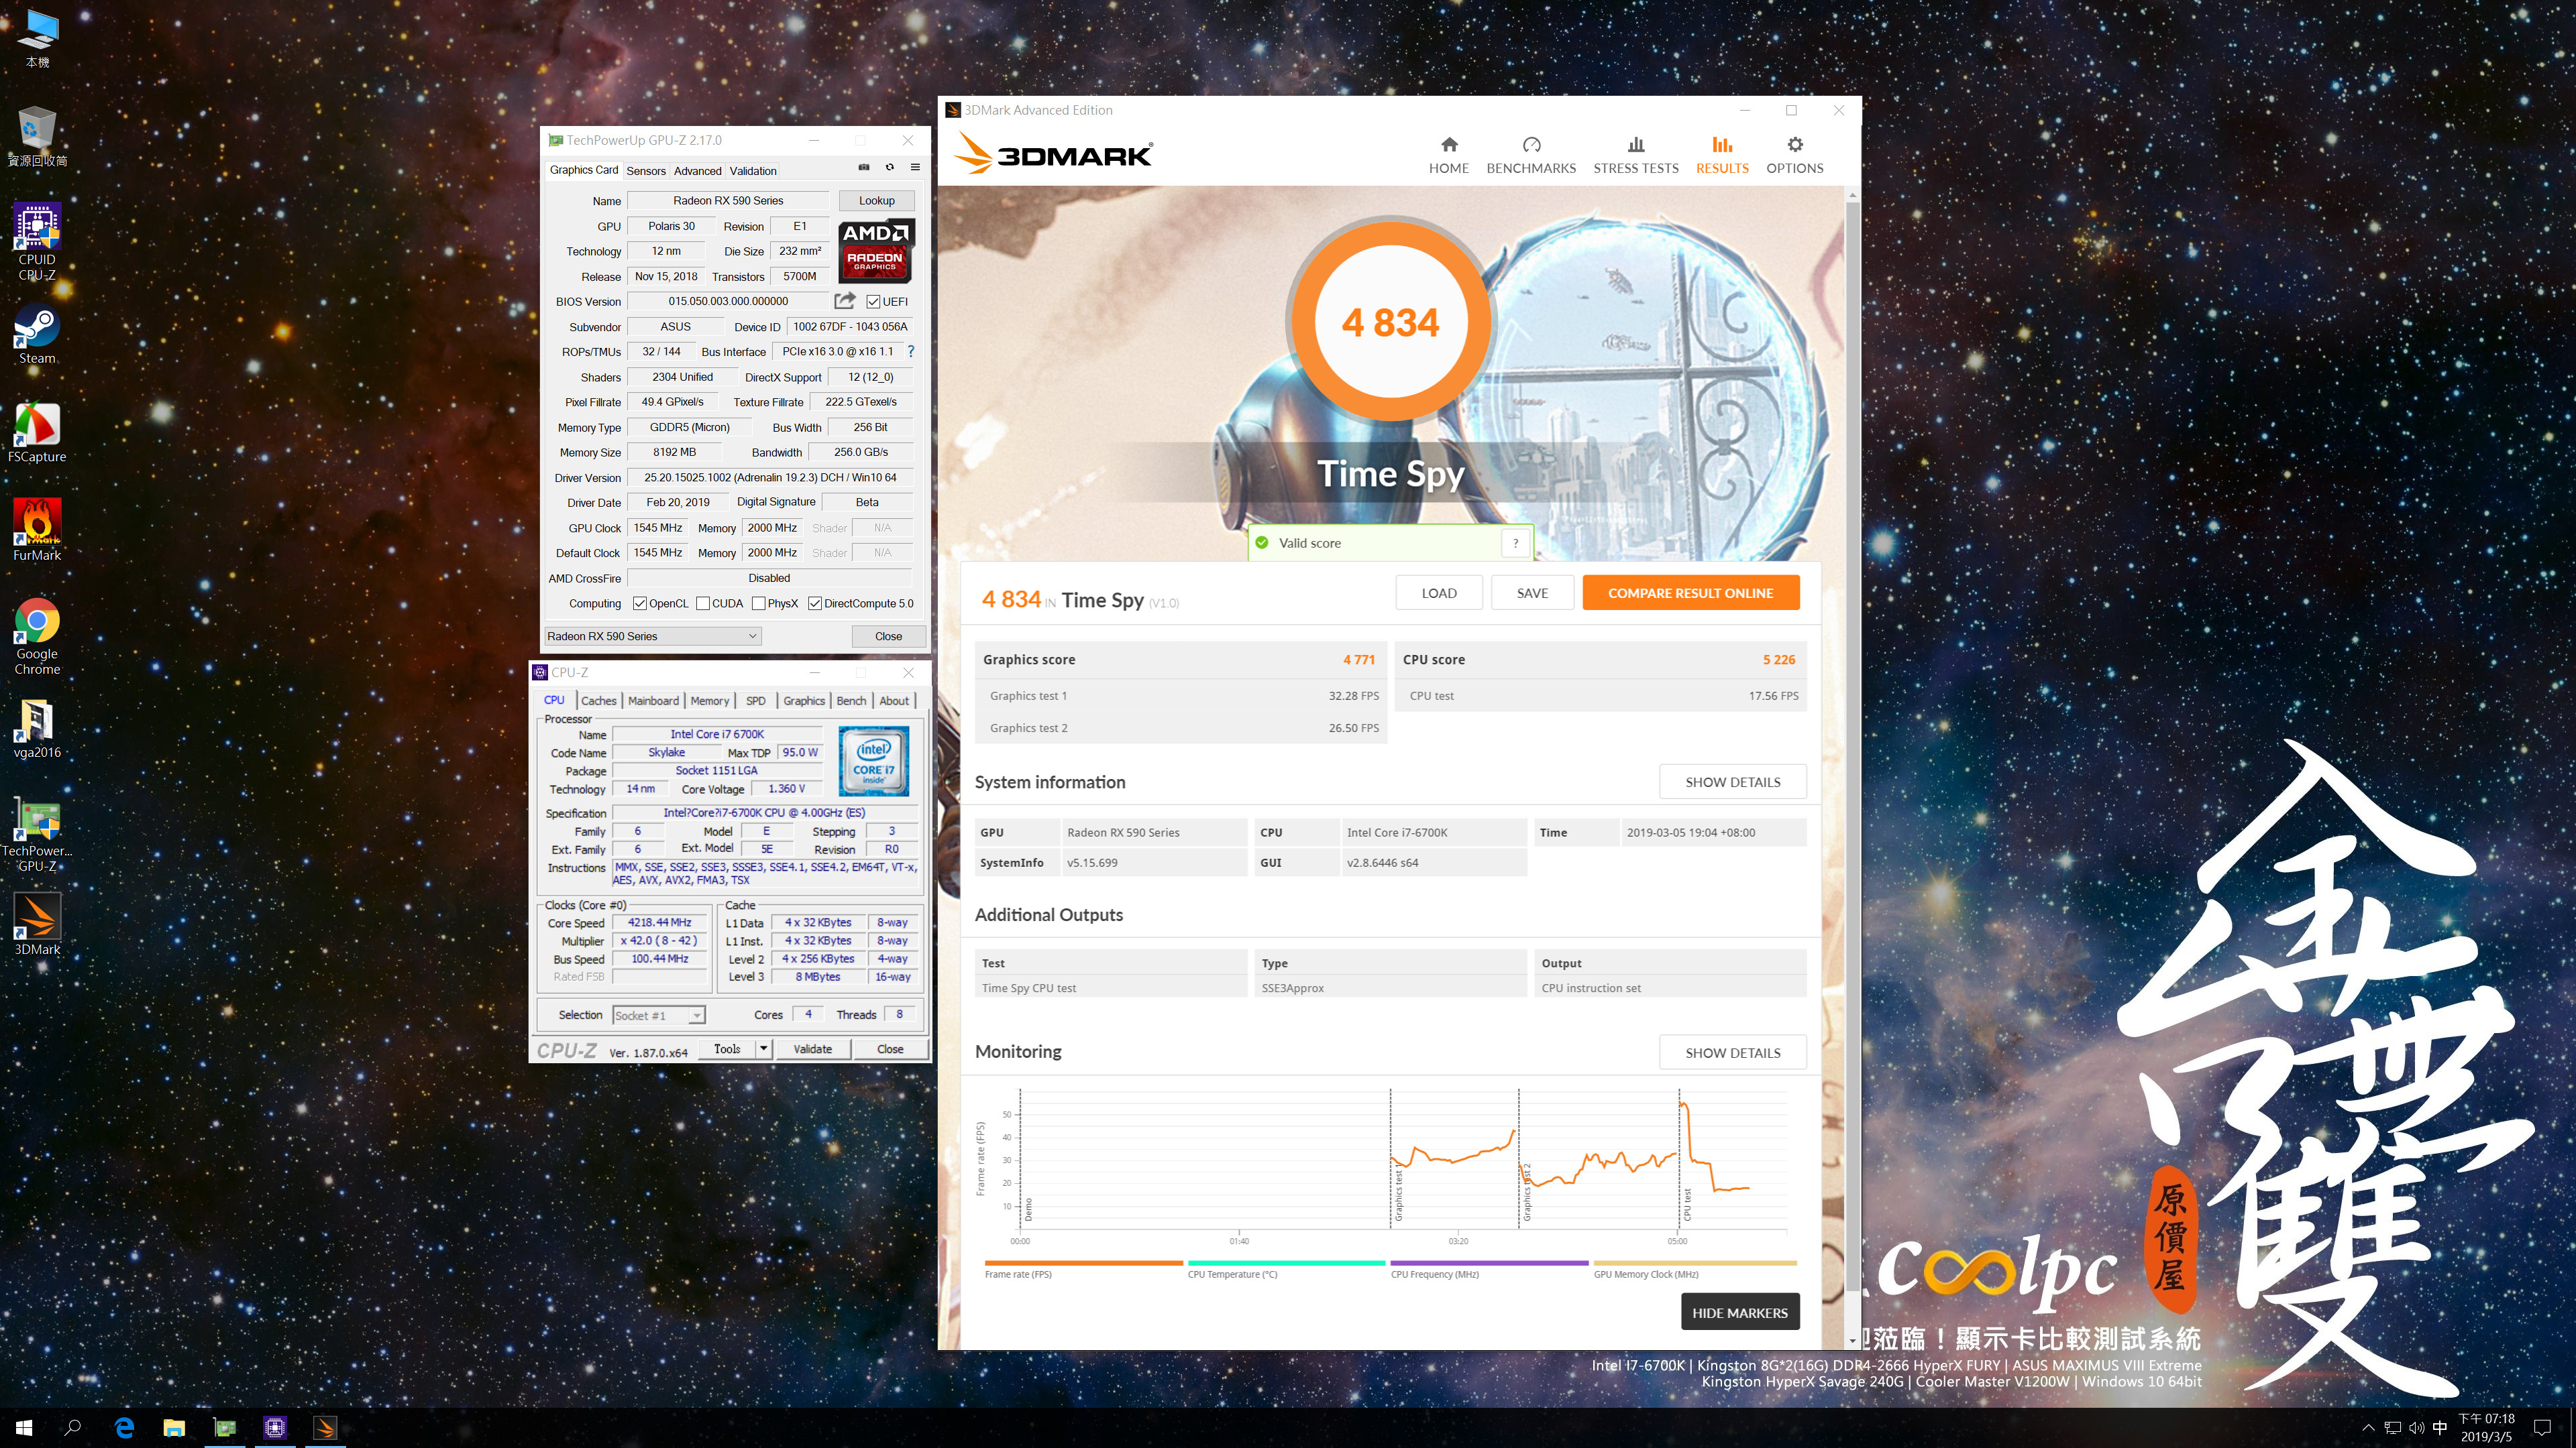The image size is (2576, 1448).
Task: Open the STRESS TESTS section
Action: point(1635,155)
